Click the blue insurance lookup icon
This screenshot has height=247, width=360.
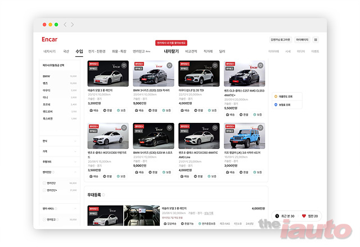tap(276, 105)
